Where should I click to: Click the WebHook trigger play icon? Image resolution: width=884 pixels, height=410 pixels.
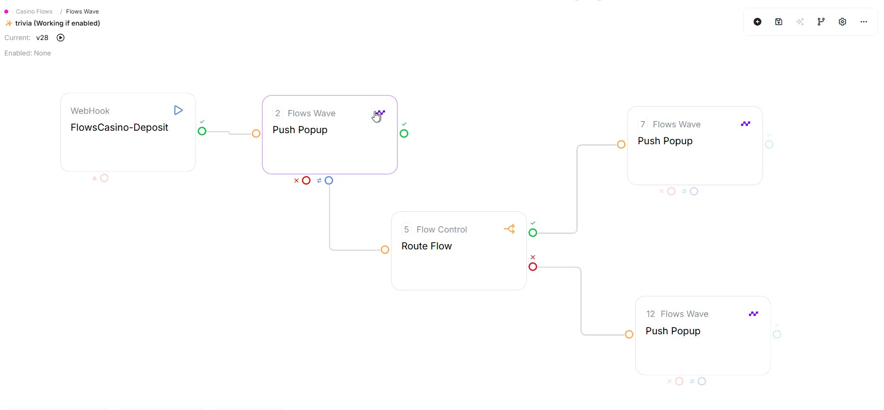tap(178, 110)
